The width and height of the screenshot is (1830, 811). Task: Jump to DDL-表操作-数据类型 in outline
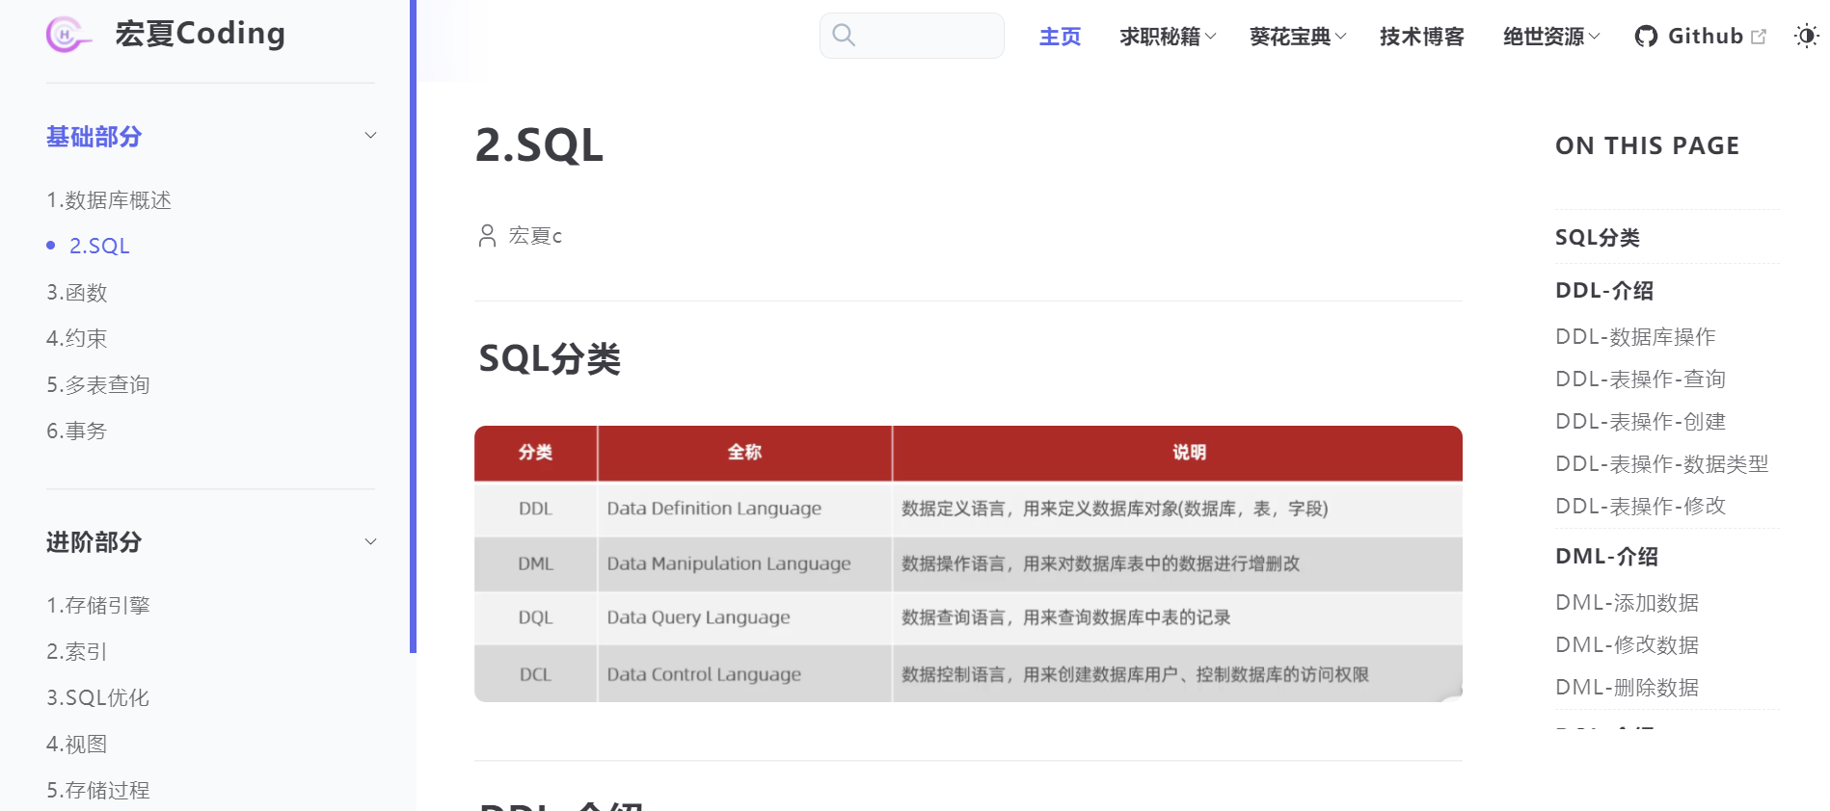point(1662,464)
